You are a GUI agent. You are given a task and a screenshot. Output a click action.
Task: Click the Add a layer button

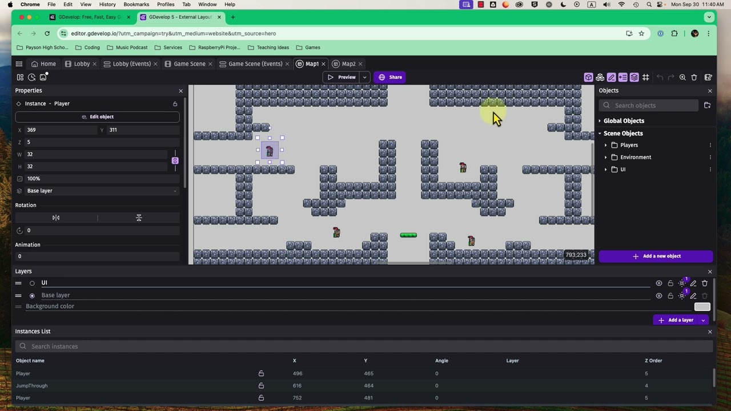click(x=676, y=320)
